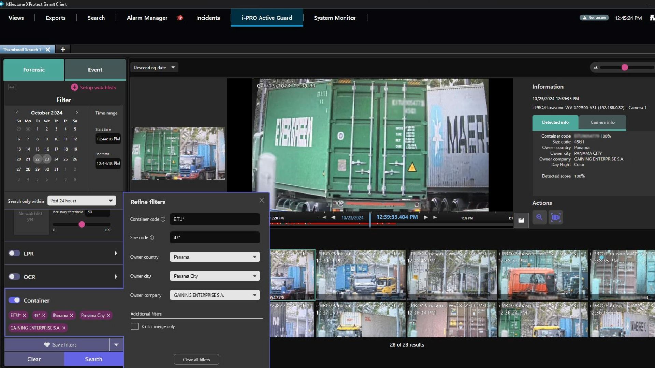Switch to Camera info tab

[x=602, y=122]
